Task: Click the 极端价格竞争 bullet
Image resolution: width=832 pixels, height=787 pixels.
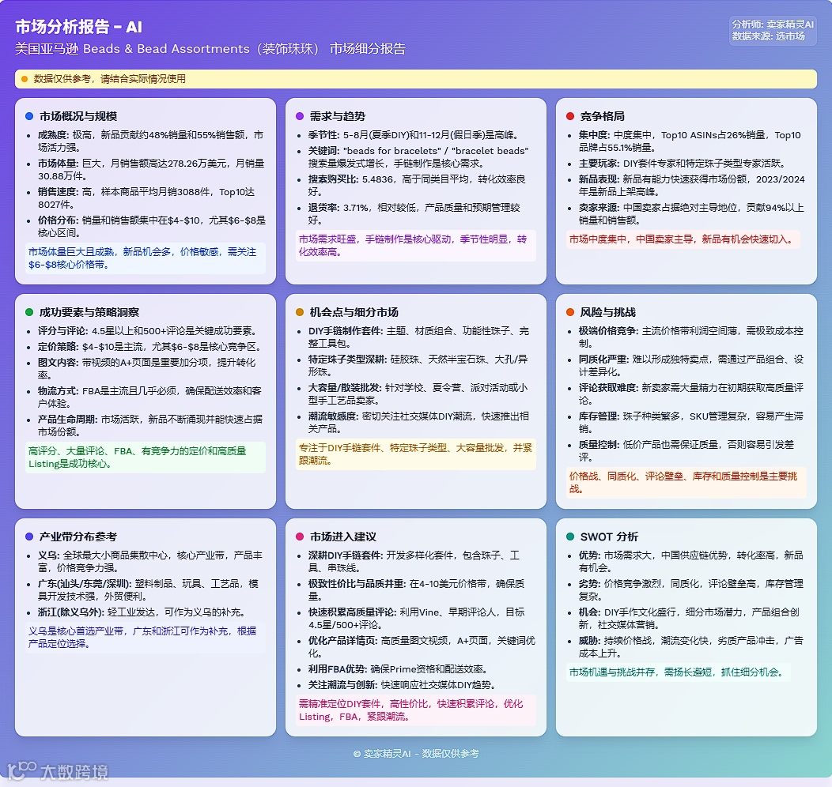Action: coord(691,337)
